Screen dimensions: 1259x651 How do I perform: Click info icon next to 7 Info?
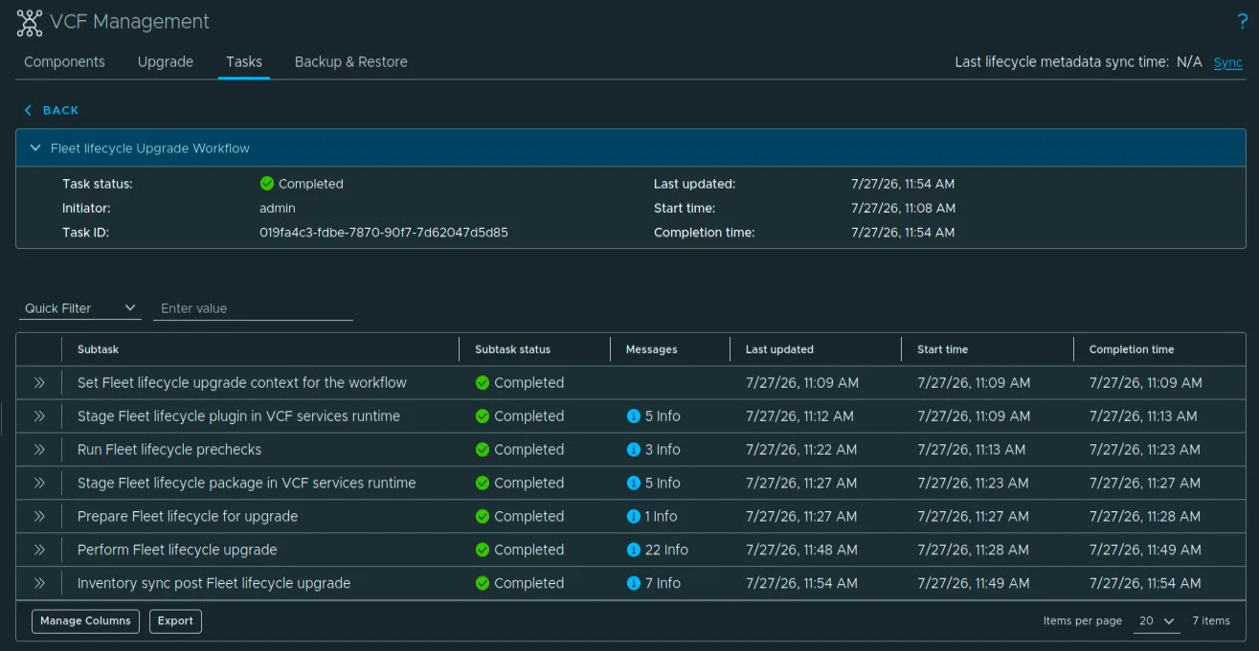[633, 584]
